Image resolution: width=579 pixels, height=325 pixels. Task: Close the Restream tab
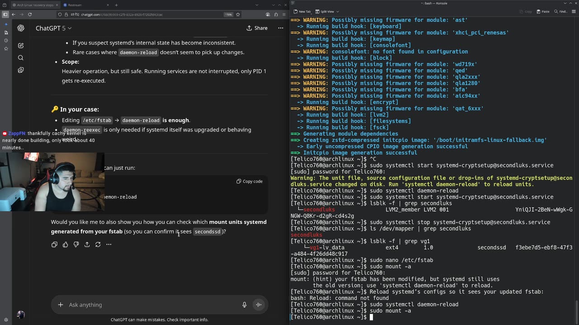[x=109, y=5]
